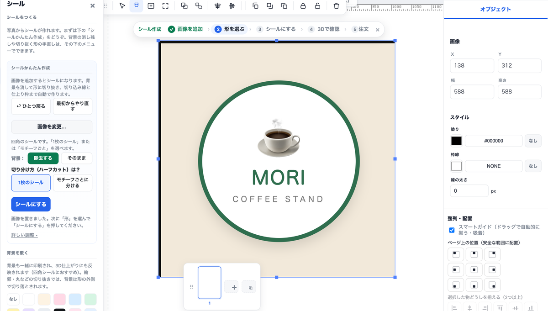Viewport: 548px width, 311px height.
Task: Choose the light blue background swatch
Action: click(x=75, y=299)
